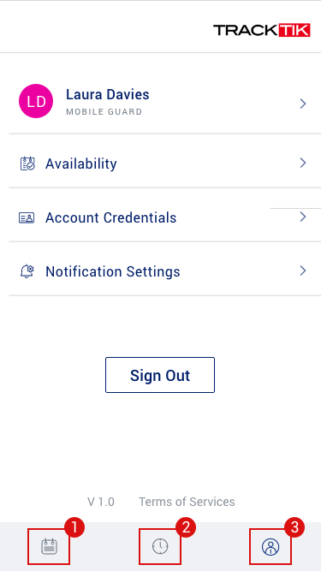Open the Terms of Services link

(x=187, y=502)
